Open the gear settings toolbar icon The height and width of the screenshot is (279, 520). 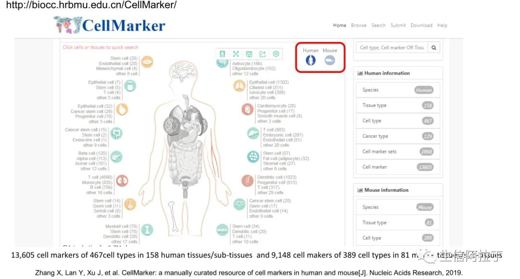[x=276, y=54]
